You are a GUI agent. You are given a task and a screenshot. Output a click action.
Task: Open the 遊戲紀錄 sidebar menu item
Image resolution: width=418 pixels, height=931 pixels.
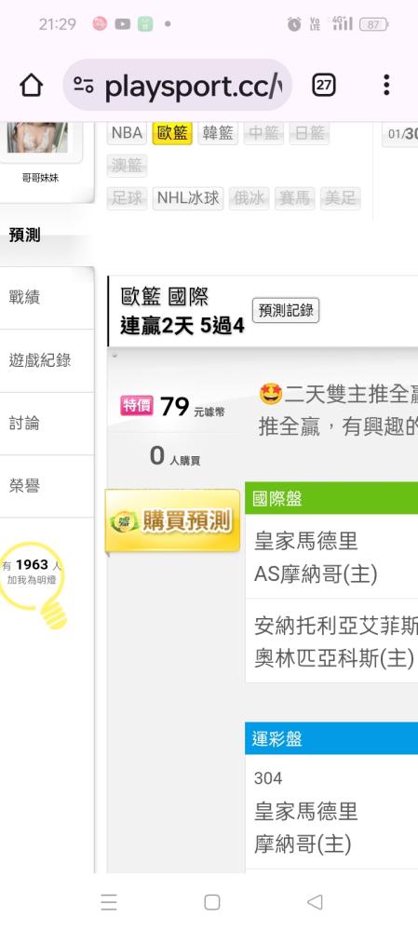(x=47, y=360)
